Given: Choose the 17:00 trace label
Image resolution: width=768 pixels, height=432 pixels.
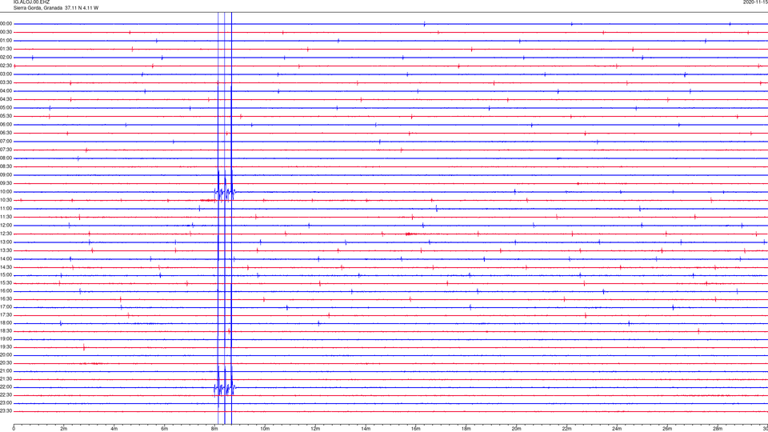Looking at the screenshot, I should pyautogui.click(x=6, y=307).
